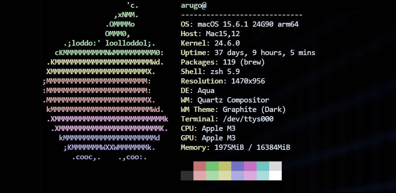Click the "CPU" label
Image resolution: width=396 pixels, height=193 pixels.
[x=187, y=128]
